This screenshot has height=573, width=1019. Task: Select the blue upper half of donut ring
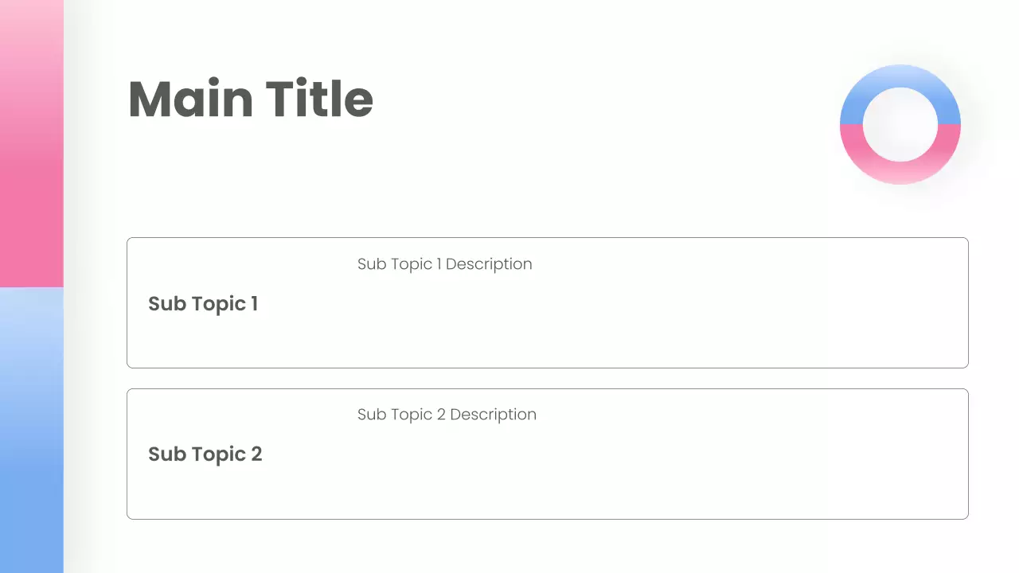(x=900, y=77)
